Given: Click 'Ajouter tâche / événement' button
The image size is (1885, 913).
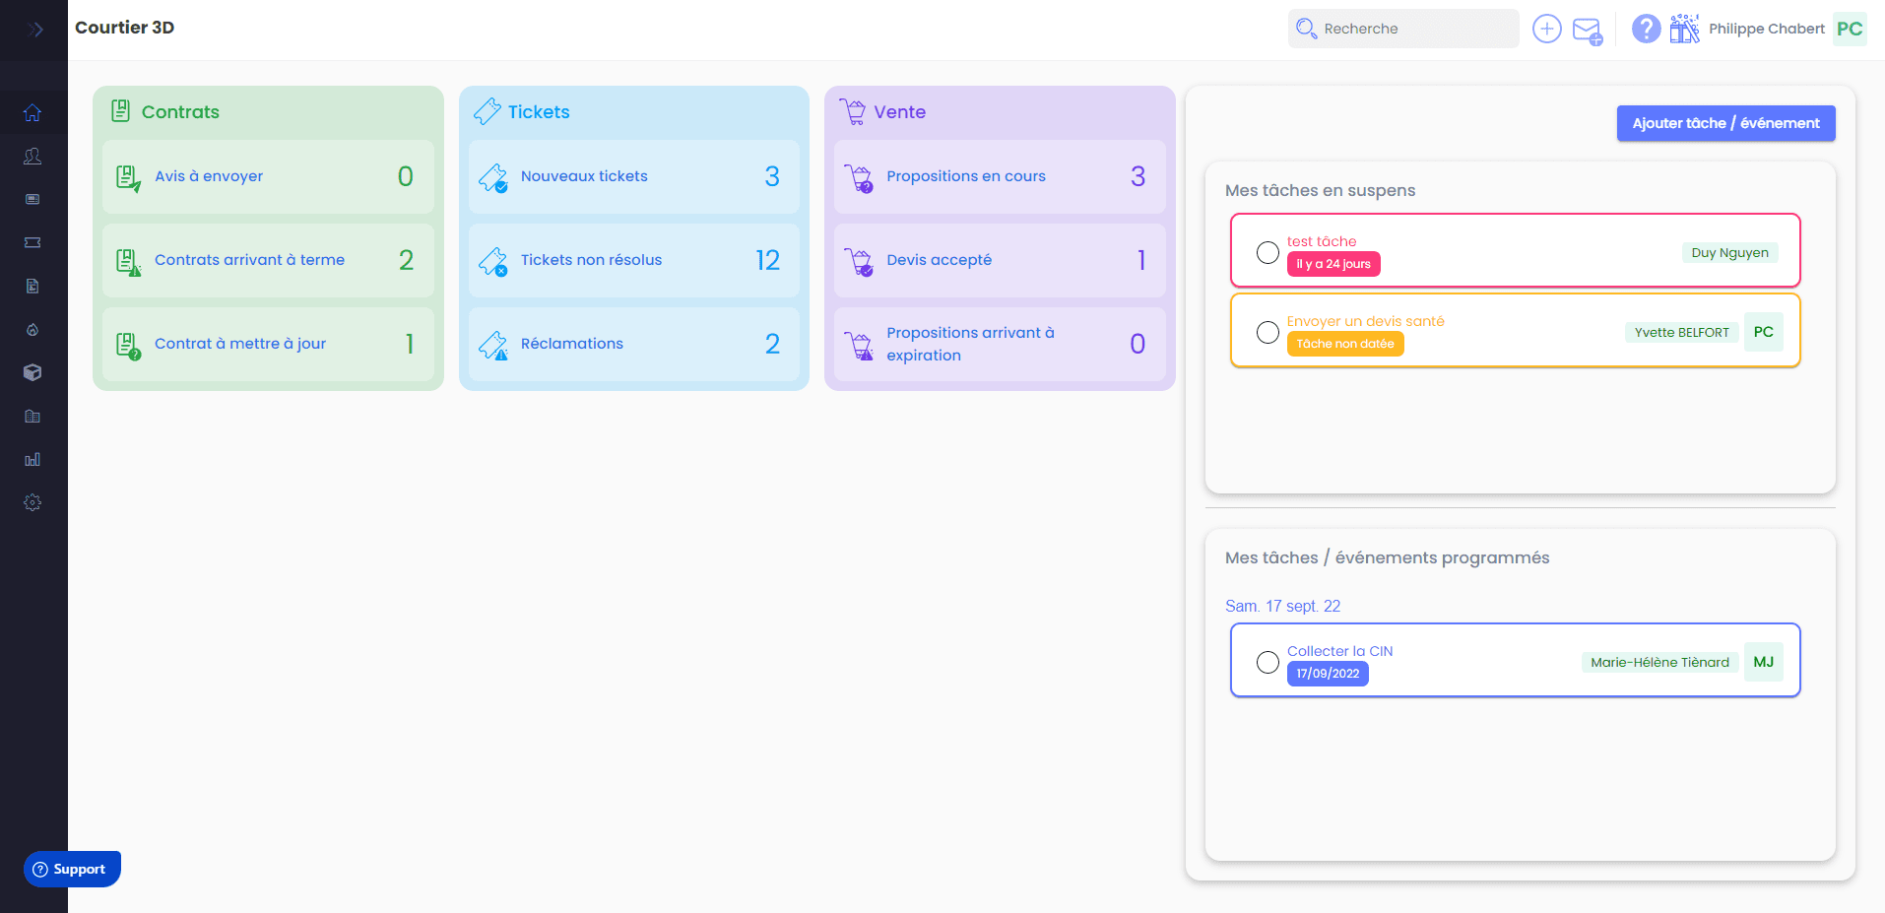Looking at the screenshot, I should (1725, 123).
